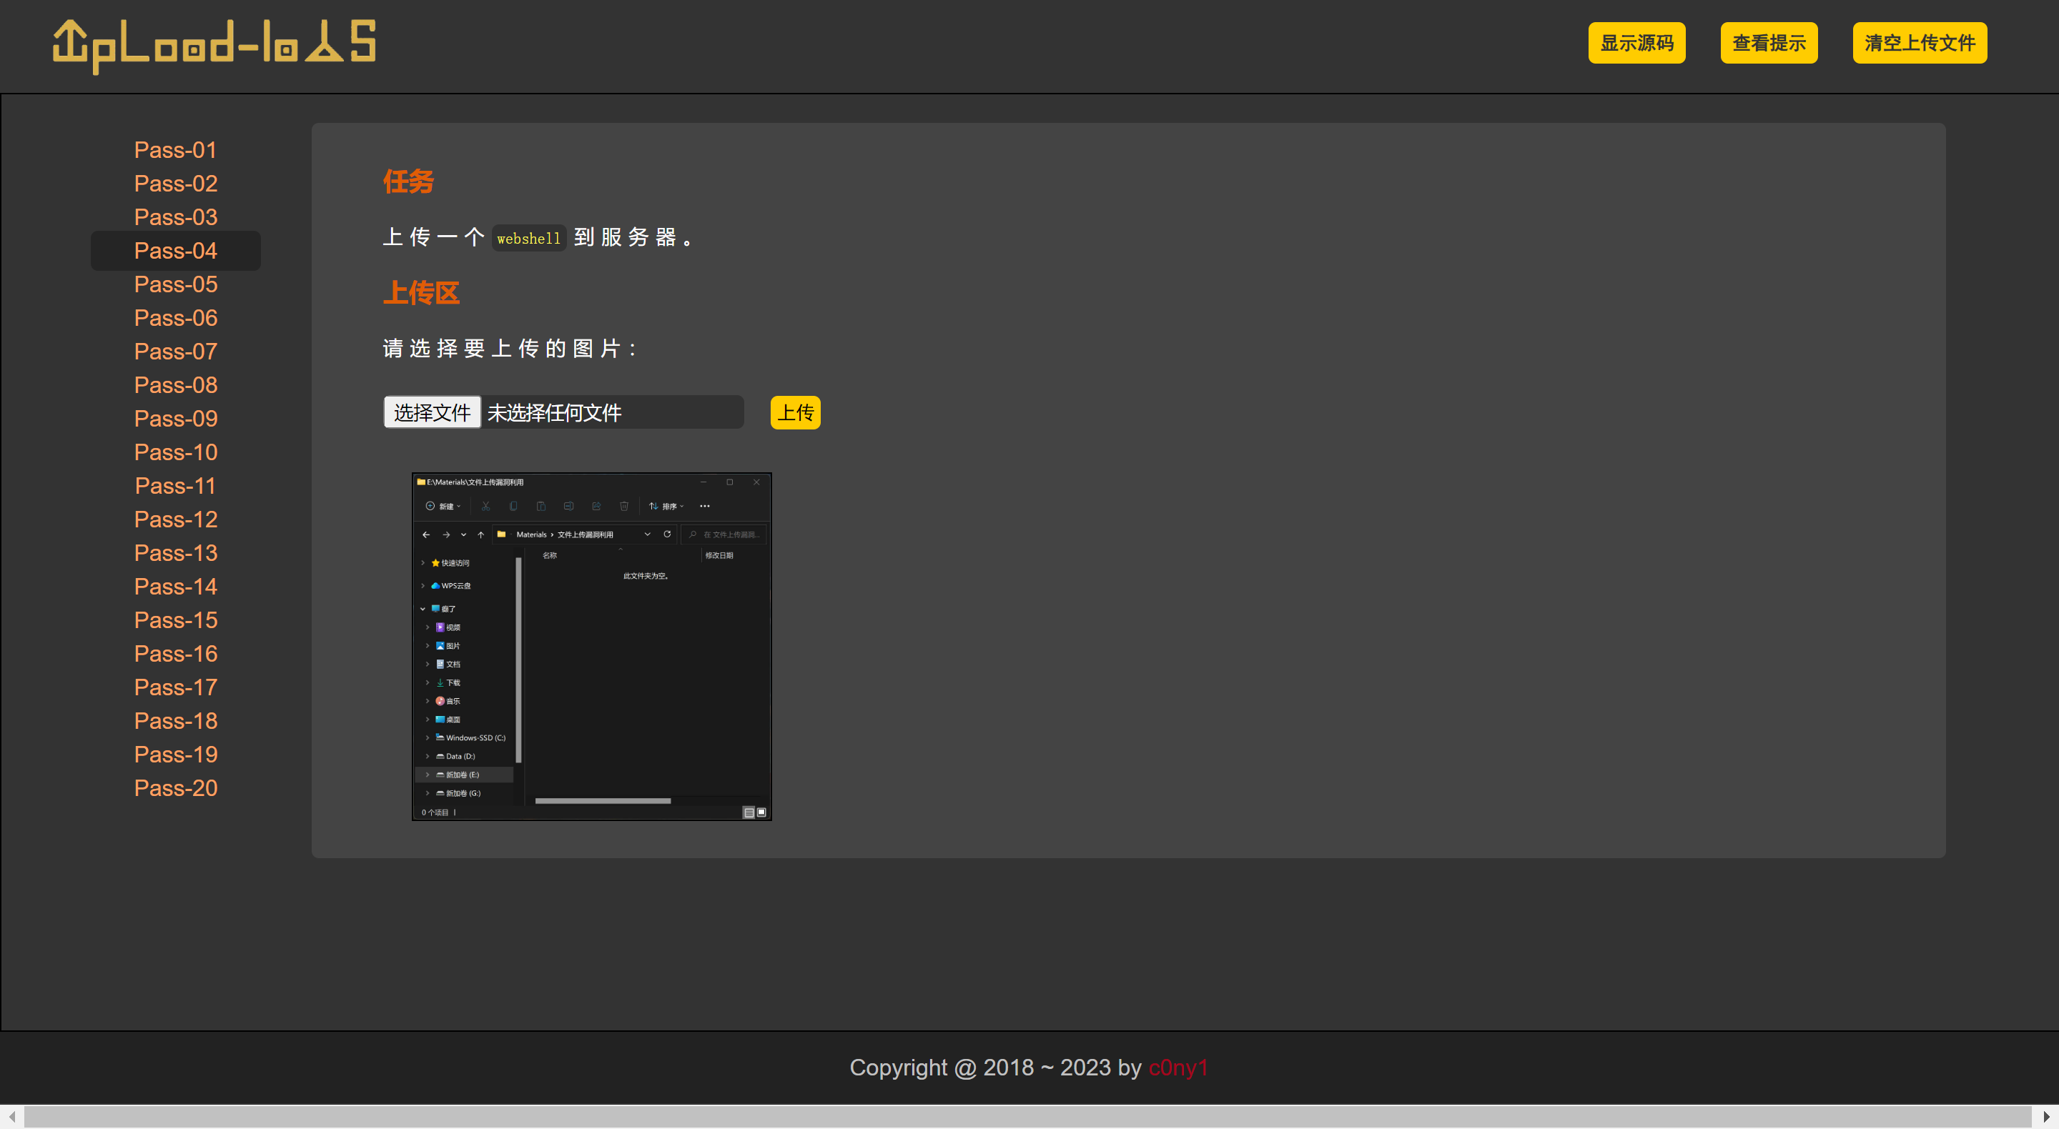Expand the 快速访问 tree chevron
The height and width of the screenshot is (1129, 2059).
423,562
